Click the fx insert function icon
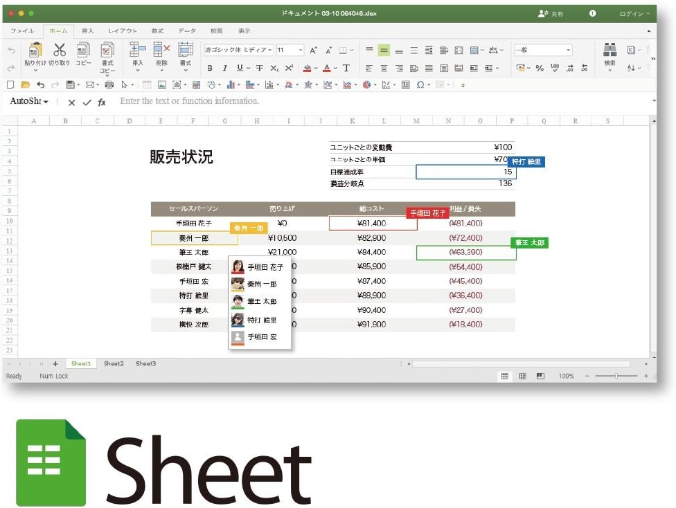The image size is (676, 508). pyautogui.click(x=102, y=102)
